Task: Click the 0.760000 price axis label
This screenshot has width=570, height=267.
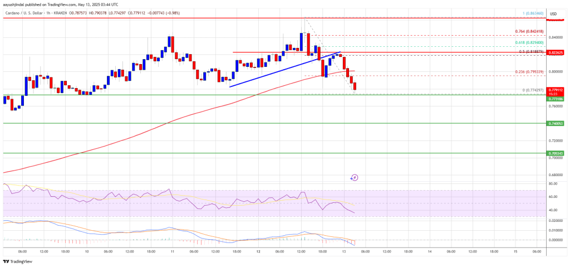Action: 556,106
